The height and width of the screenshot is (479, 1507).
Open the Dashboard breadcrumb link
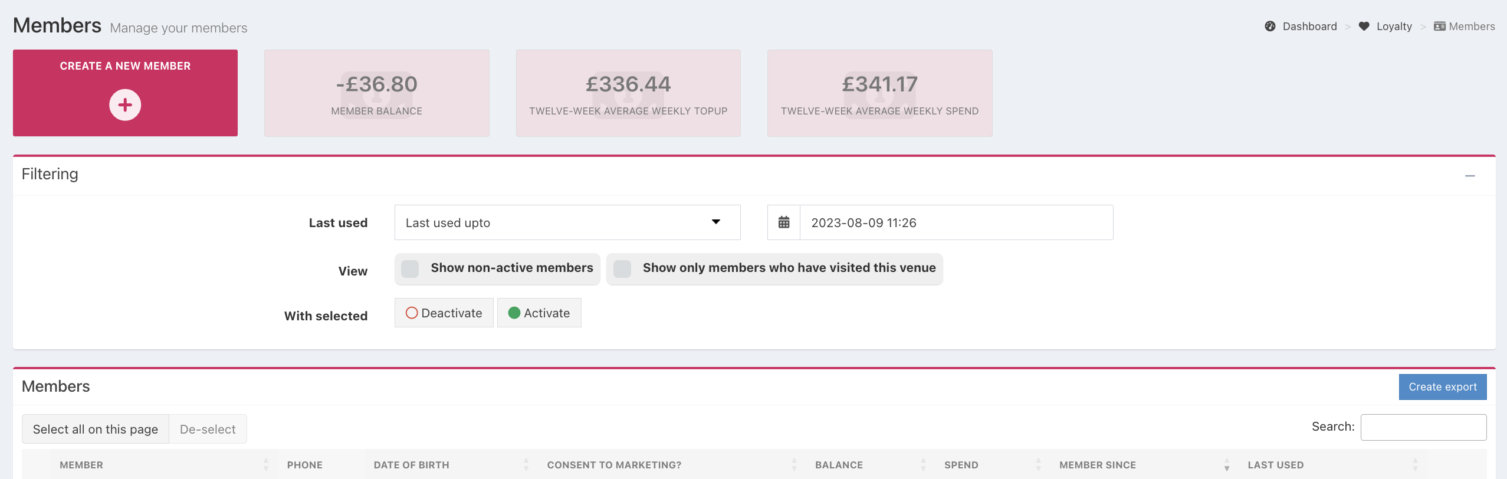tap(1309, 27)
